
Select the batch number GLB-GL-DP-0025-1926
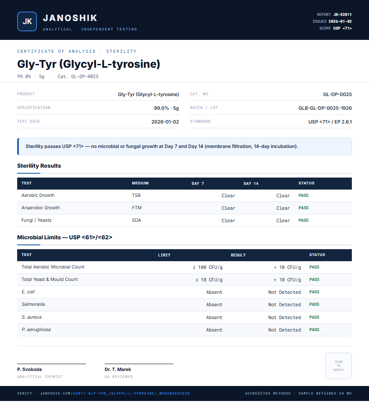point(325,108)
